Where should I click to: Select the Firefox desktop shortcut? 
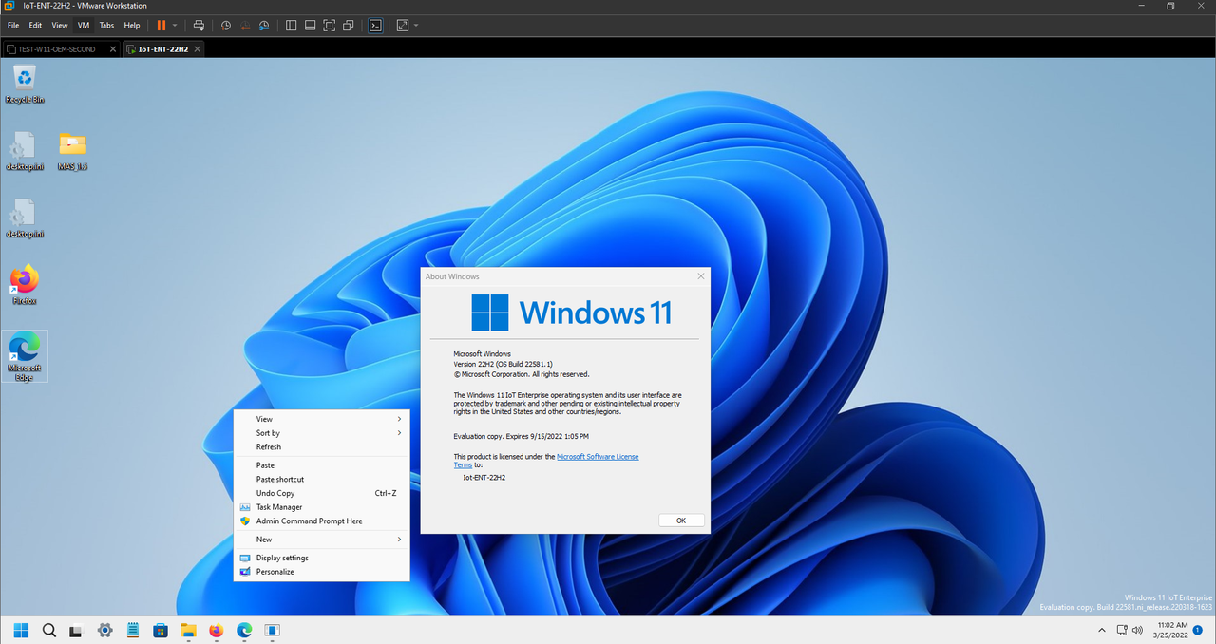click(x=25, y=285)
